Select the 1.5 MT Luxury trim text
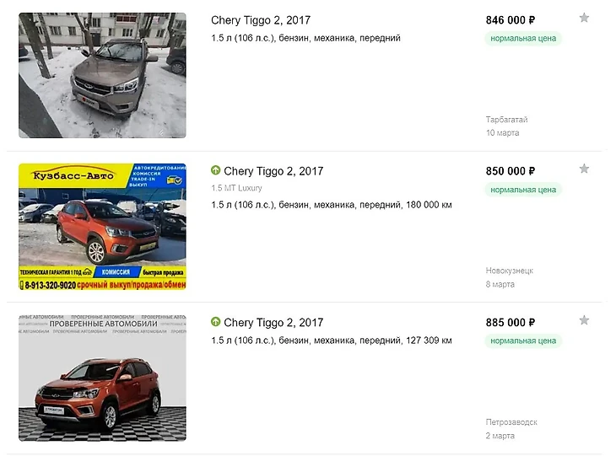 (236, 188)
